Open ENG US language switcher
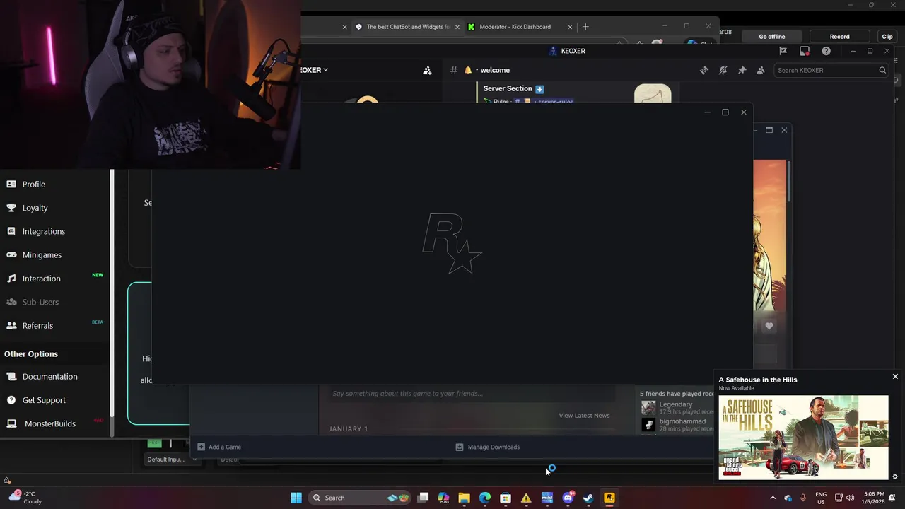The width and height of the screenshot is (905, 509). coord(821,498)
